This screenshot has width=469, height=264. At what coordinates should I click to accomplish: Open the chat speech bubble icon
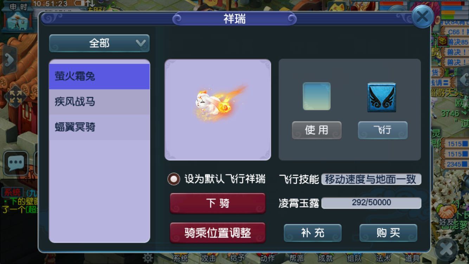16,163
